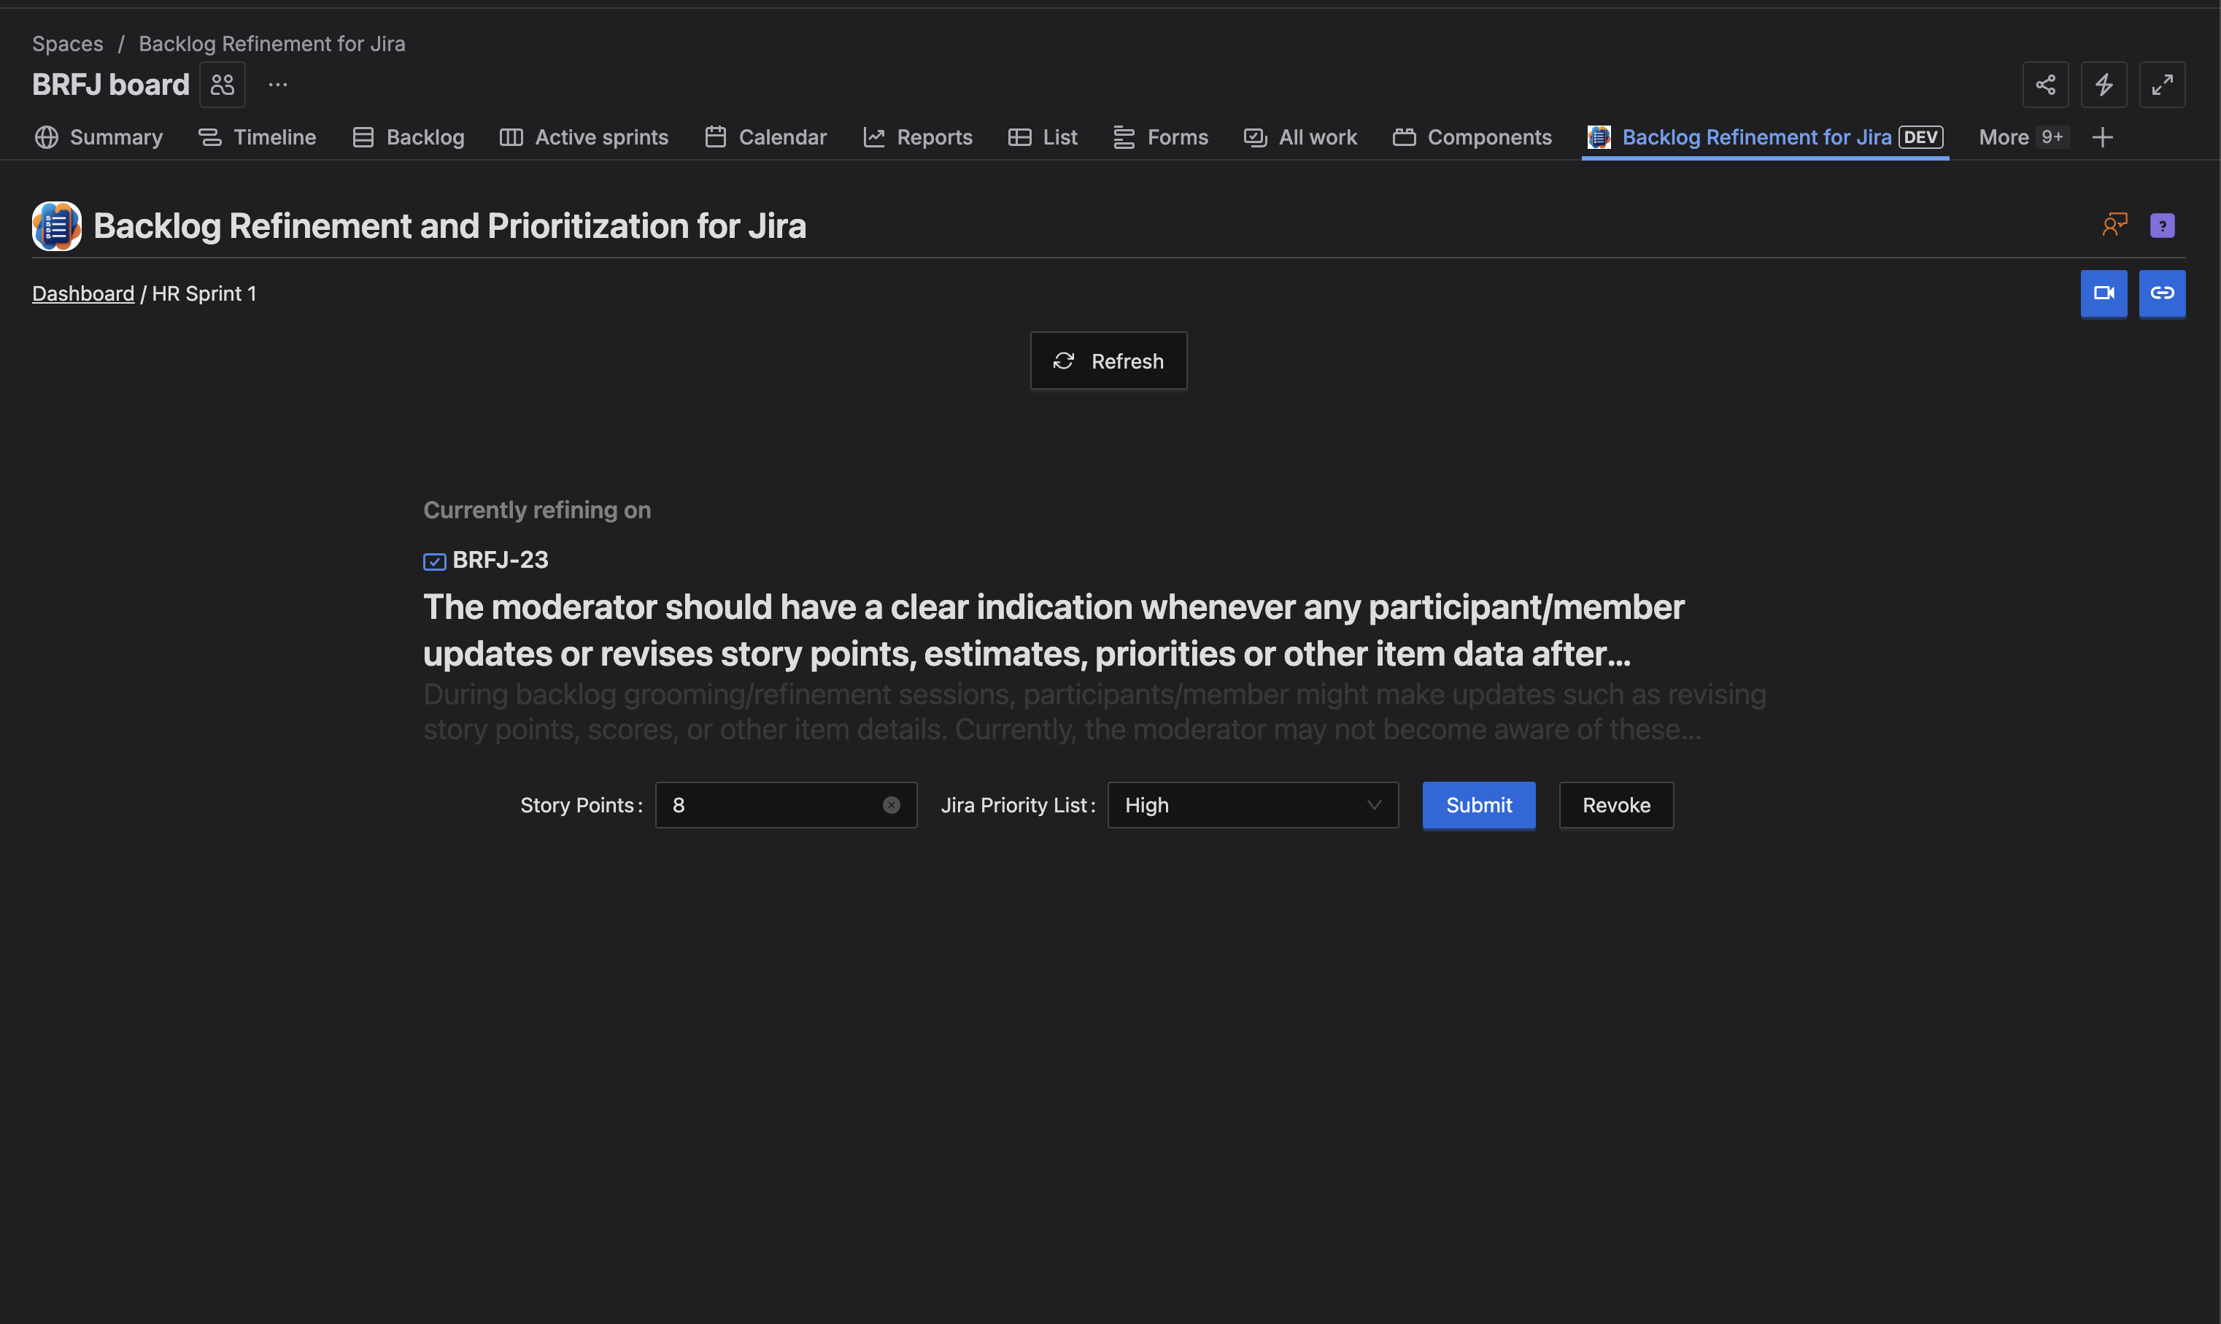Open the Active sprints tab
Viewport: 2221px width, 1324px height.
pos(583,137)
